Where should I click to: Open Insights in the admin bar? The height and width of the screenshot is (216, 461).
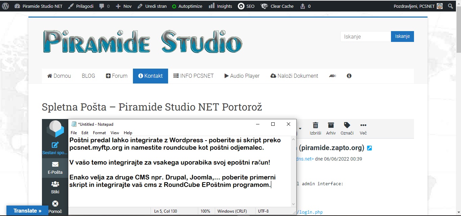pyautogui.click(x=221, y=6)
